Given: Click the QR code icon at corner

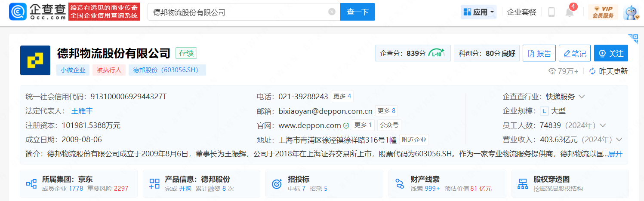Looking at the screenshot, I should tap(633, 39).
